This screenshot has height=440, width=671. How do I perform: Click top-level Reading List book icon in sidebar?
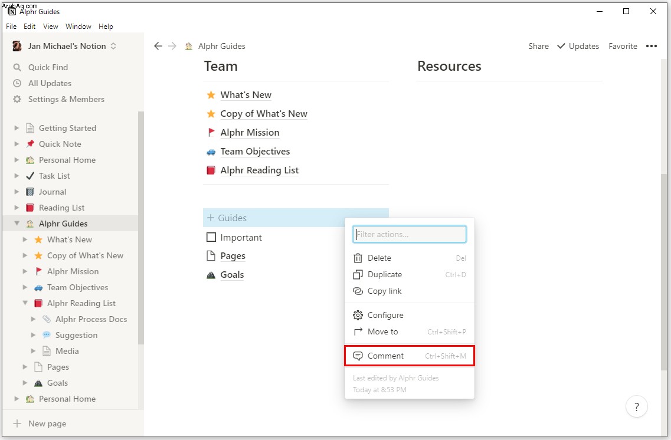pyautogui.click(x=30, y=208)
